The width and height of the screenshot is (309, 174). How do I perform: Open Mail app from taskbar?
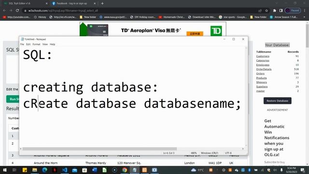tap(75, 170)
